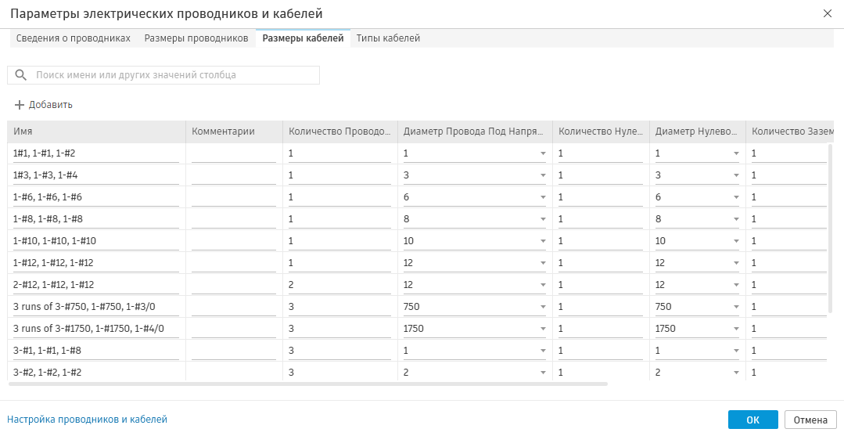Close the dialog with the X icon
844x436 pixels.
tap(828, 13)
